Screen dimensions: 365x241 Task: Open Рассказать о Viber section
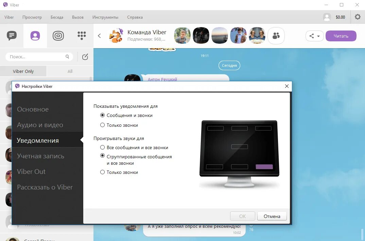[45, 187]
